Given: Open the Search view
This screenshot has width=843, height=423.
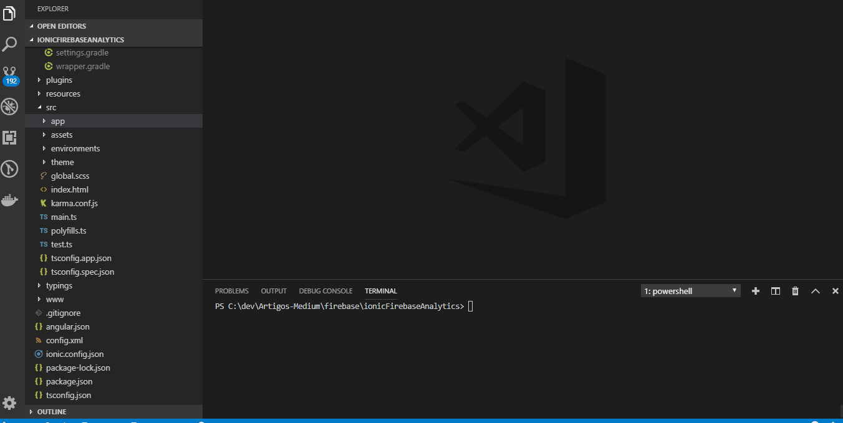Looking at the screenshot, I should (x=10, y=44).
